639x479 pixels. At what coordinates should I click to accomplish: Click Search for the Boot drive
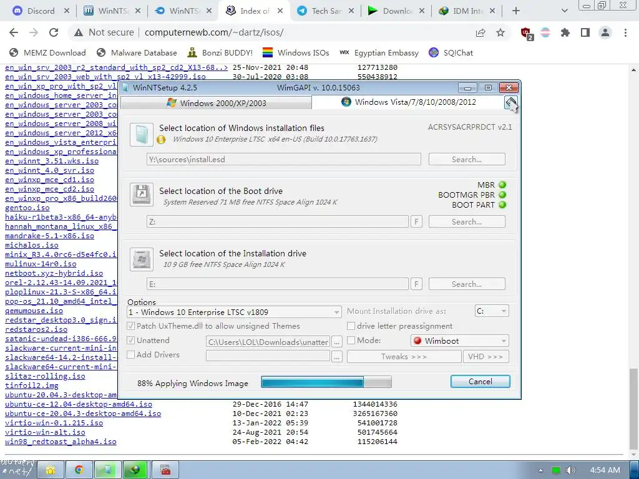tap(467, 221)
